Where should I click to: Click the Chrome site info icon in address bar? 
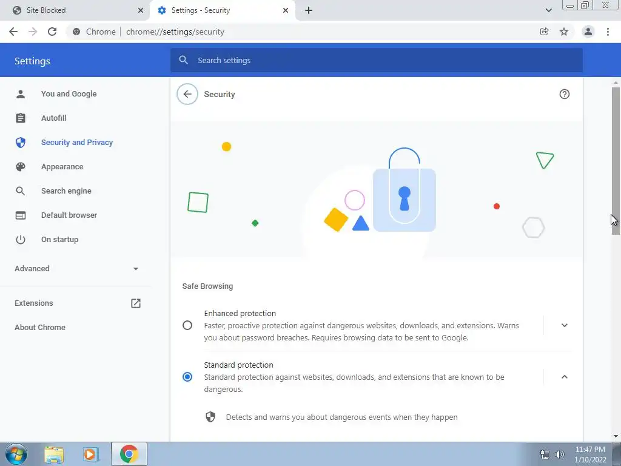[76, 32]
